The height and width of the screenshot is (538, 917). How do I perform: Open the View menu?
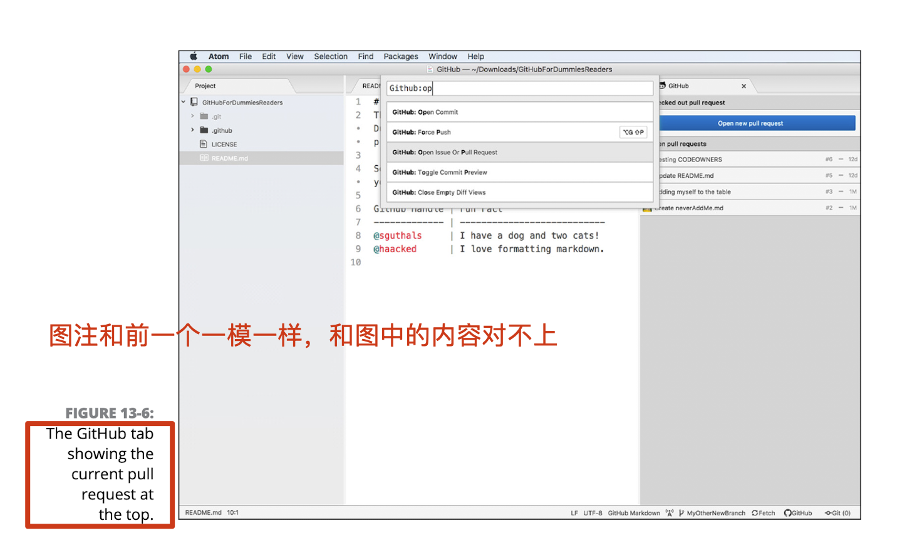click(295, 56)
